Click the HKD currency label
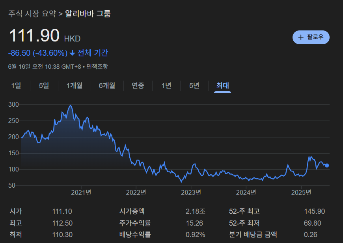The width and height of the screenshot is (343, 243). tap(72, 39)
